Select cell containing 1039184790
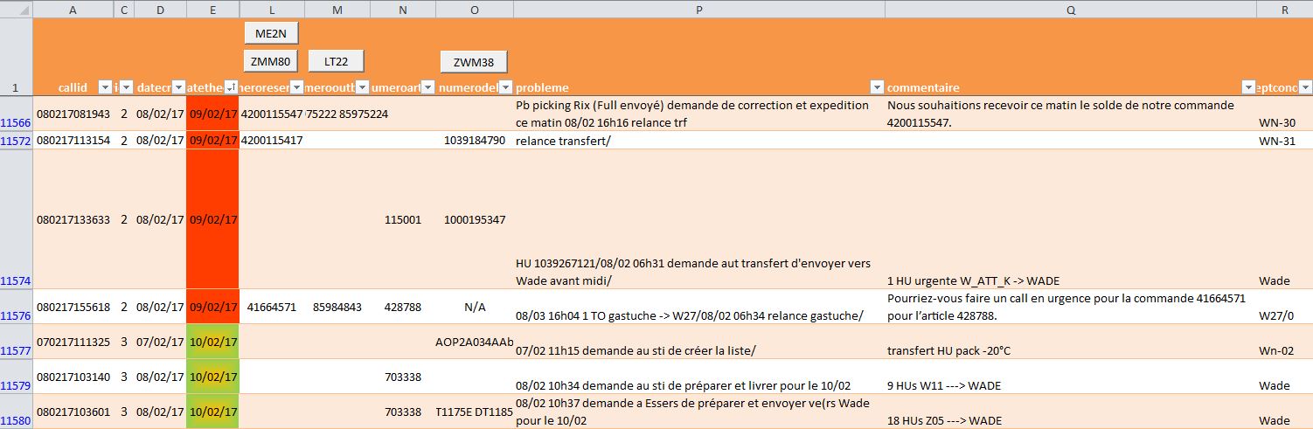Screen dimensions: 1313x429 (475, 140)
